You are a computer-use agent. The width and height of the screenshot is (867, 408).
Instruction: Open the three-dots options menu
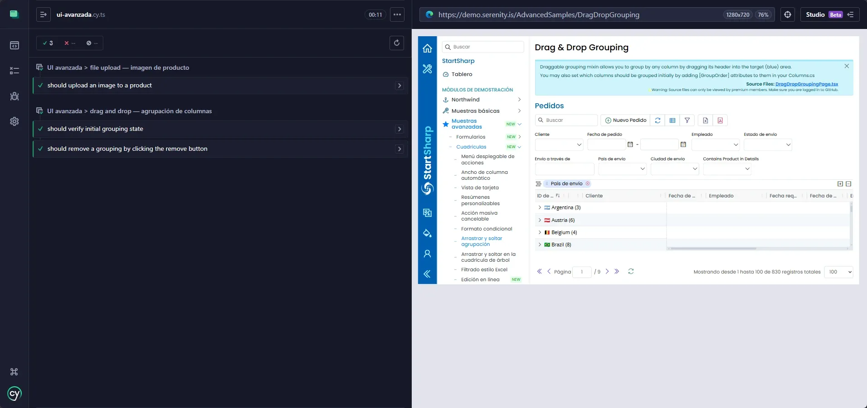pyautogui.click(x=397, y=14)
